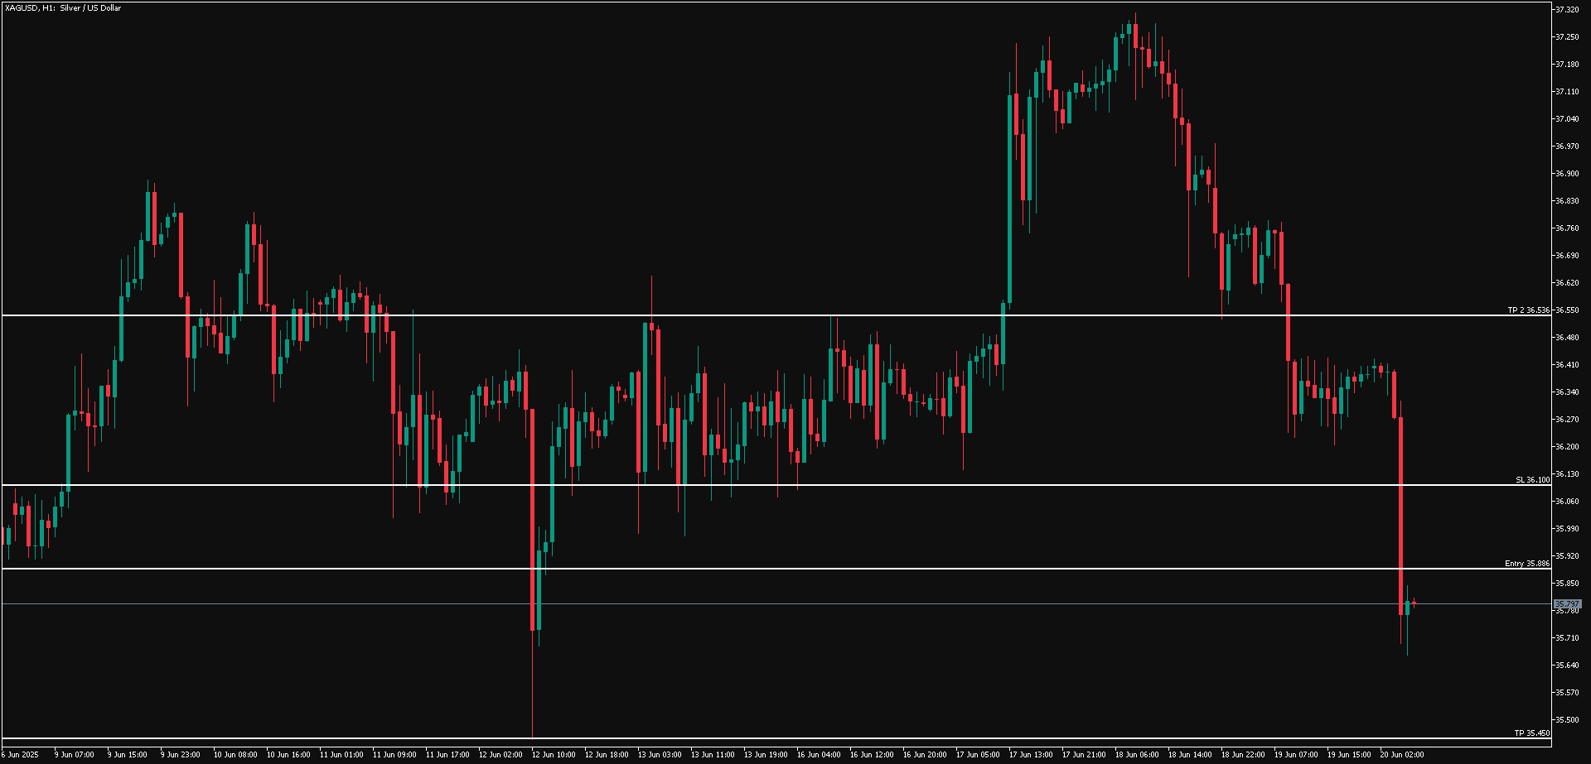Select the 'TP 35.450' line label

1532,733
